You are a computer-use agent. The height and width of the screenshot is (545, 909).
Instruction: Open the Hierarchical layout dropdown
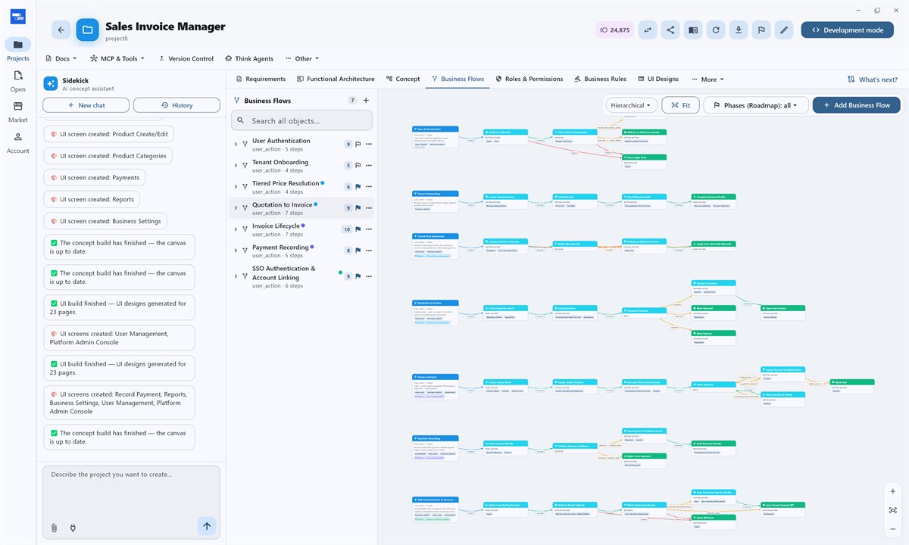tap(631, 105)
